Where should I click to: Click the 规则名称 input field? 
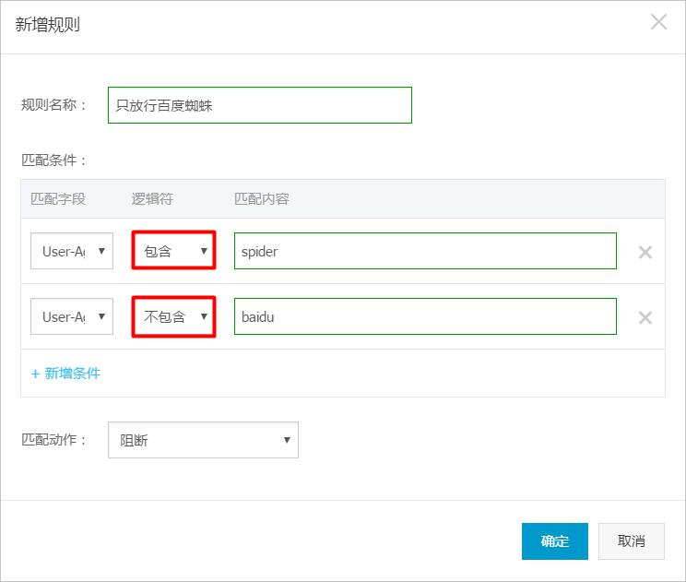pos(260,105)
